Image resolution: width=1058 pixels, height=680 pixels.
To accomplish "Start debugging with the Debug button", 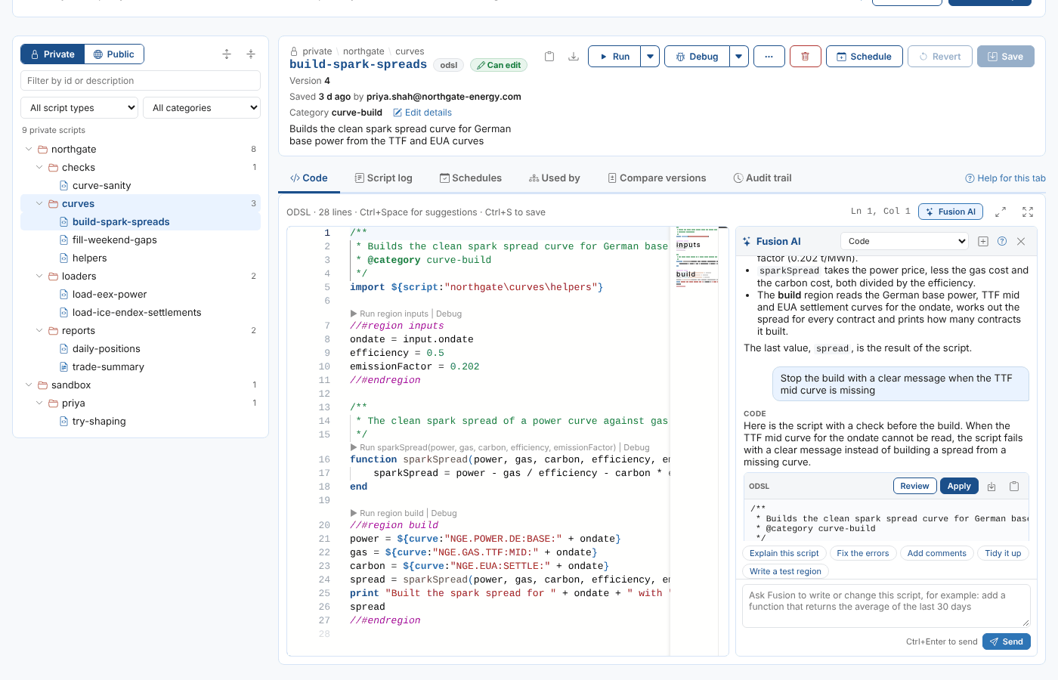I will click(697, 57).
